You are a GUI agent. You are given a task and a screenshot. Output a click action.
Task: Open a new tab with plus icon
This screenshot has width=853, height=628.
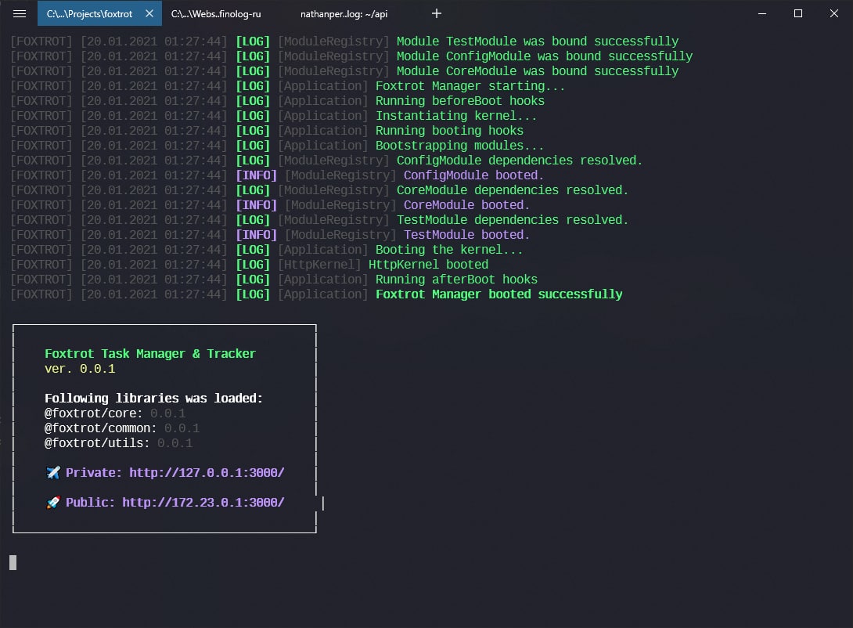pos(437,13)
